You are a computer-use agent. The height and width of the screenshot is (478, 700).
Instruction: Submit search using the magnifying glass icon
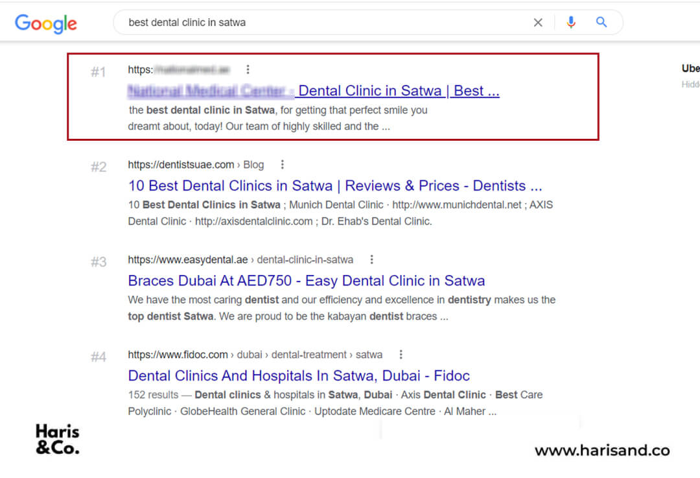click(601, 22)
